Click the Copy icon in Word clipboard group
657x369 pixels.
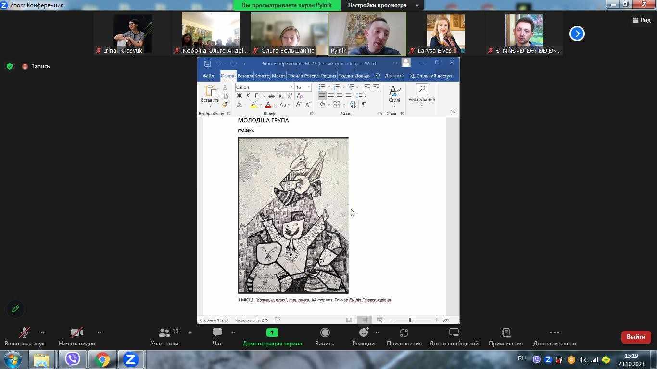225,96
